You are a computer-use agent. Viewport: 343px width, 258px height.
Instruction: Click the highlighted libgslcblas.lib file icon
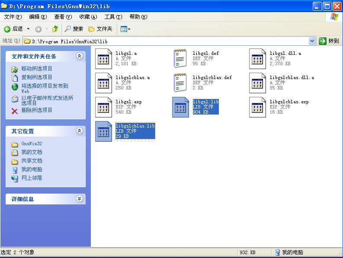103,131
